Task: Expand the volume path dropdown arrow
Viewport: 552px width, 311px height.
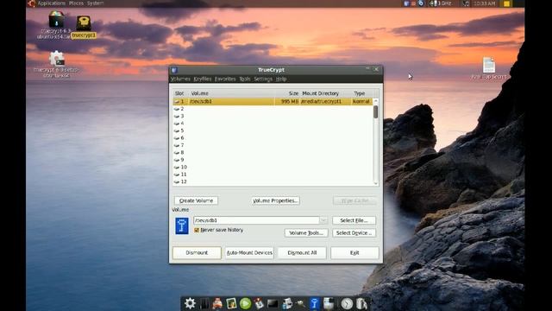Action: pos(323,220)
